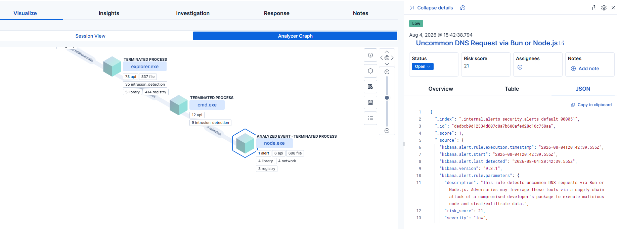Click Add note
617x229 pixels.
[x=585, y=68]
